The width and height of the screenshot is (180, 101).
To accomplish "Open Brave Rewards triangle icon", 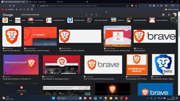I will 136,6.
